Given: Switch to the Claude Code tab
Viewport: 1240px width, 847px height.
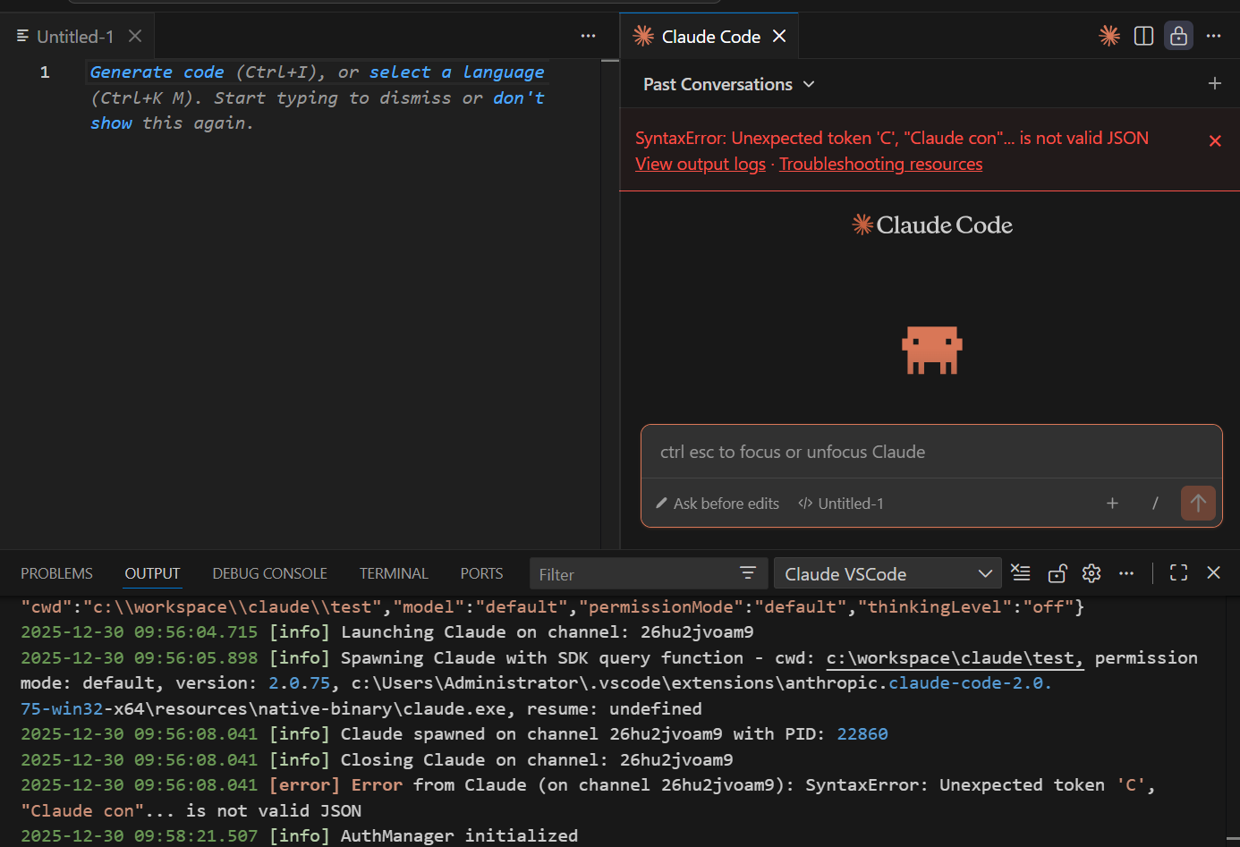Looking at the screenshot, I should (x=710, y=37).
